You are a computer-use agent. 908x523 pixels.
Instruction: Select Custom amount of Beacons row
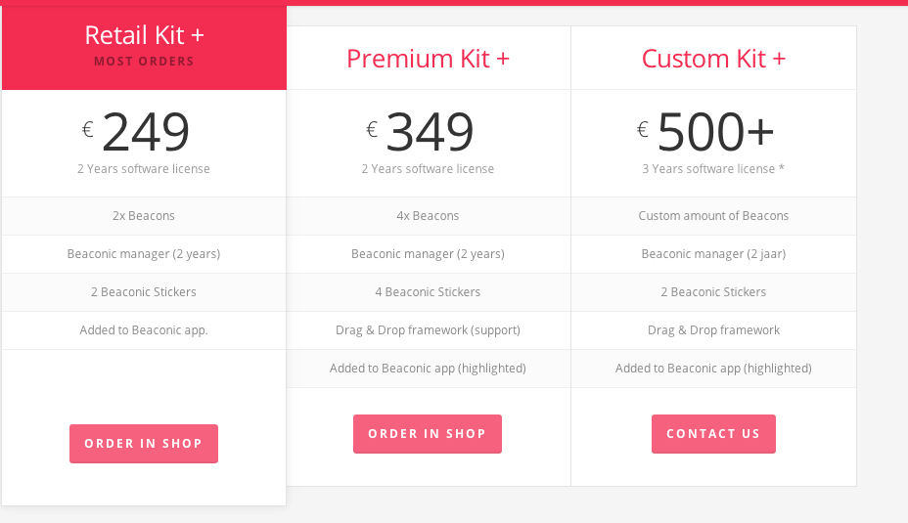click(713, 216)
